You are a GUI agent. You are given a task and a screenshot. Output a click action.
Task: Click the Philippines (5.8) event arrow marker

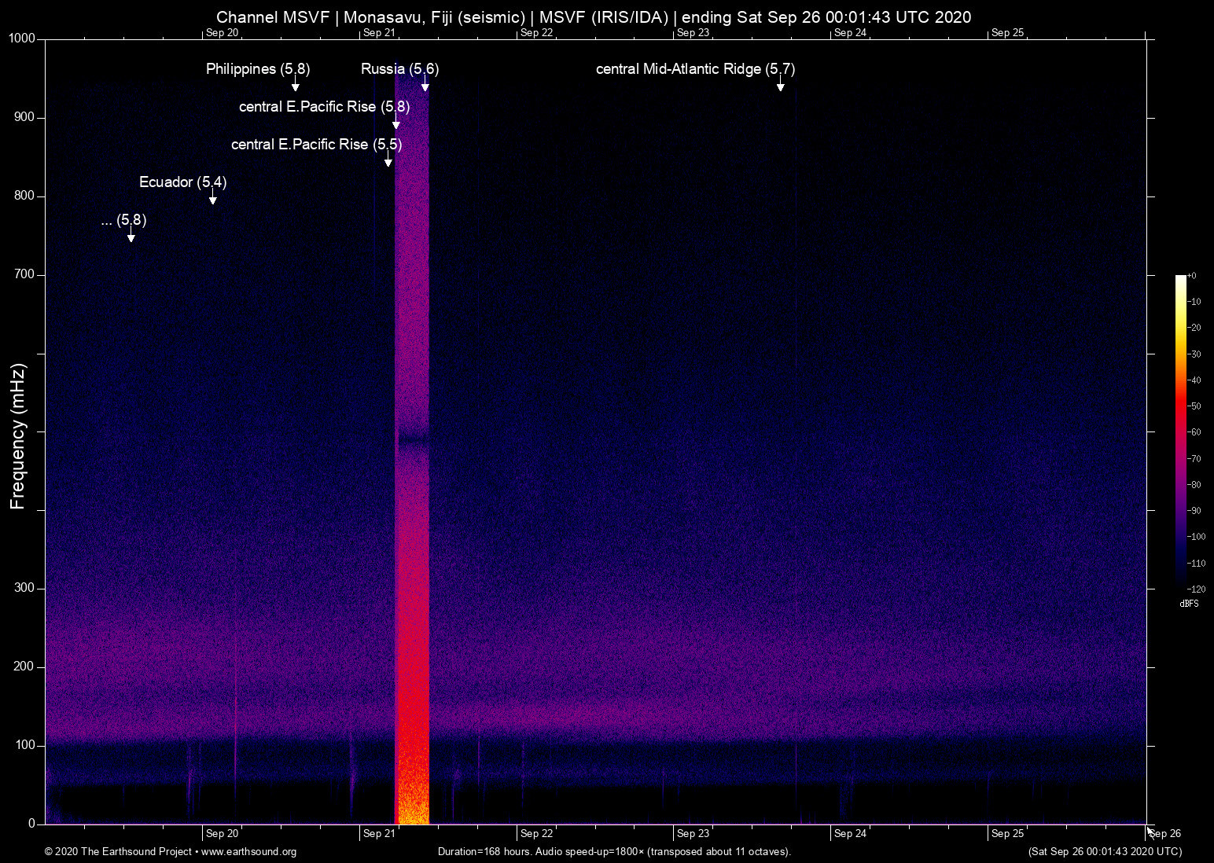pyautogui.click(x=295, y=86)
